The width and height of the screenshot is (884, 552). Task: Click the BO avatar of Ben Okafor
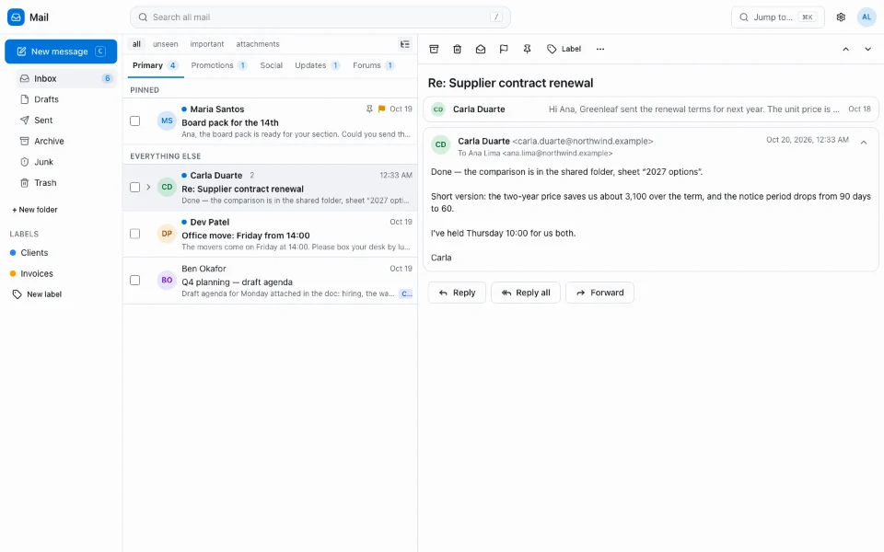click(167, 280)
